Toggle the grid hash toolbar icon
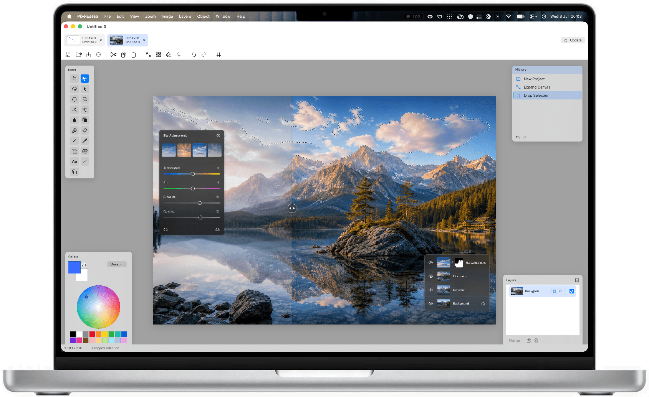 click(219, 54)
